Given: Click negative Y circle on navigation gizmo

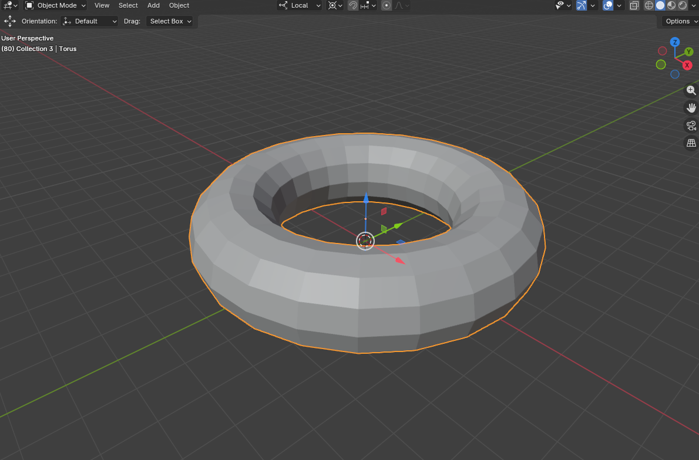Looking at the screenshot, I should coord(661,65).
